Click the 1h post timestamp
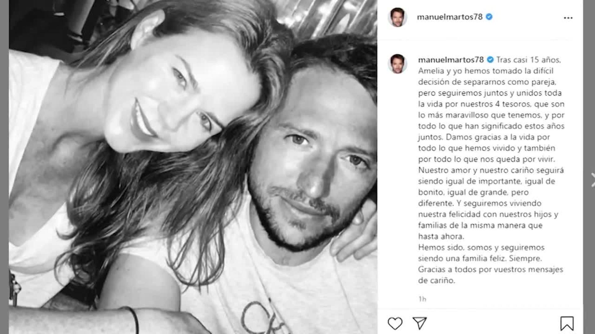 [422, 299]
